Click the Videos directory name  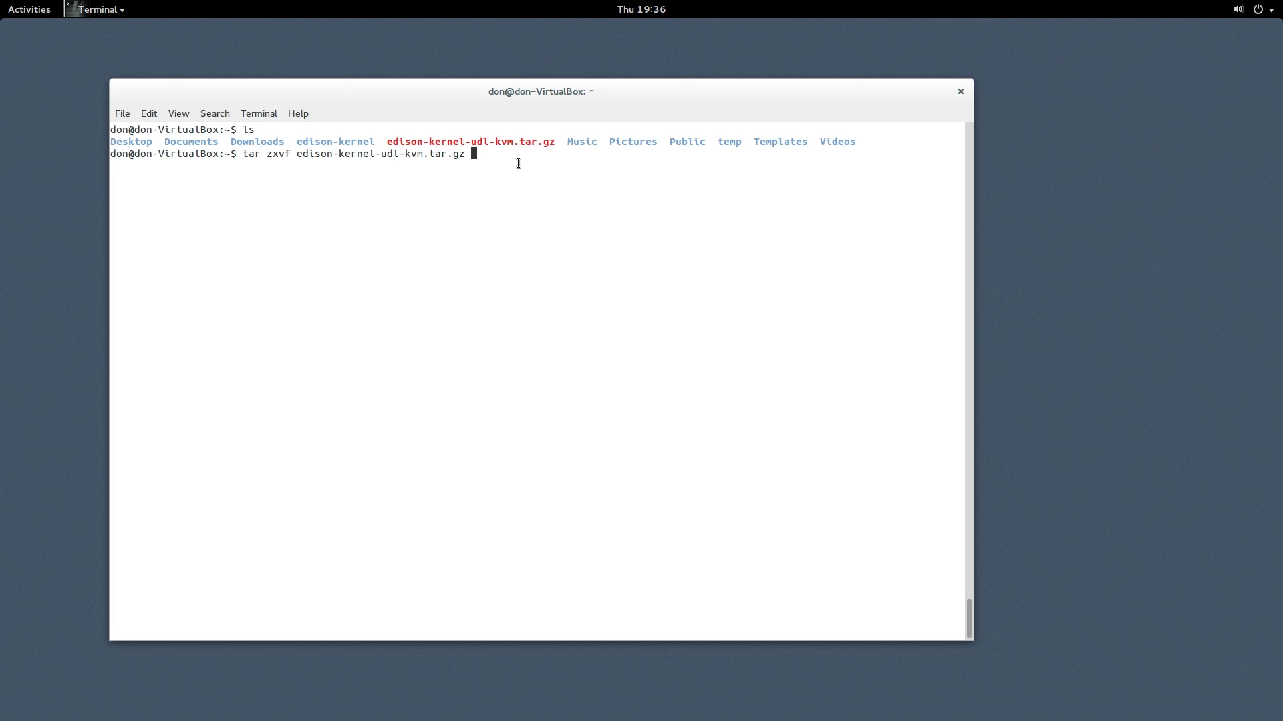click(x=837, y=142)
